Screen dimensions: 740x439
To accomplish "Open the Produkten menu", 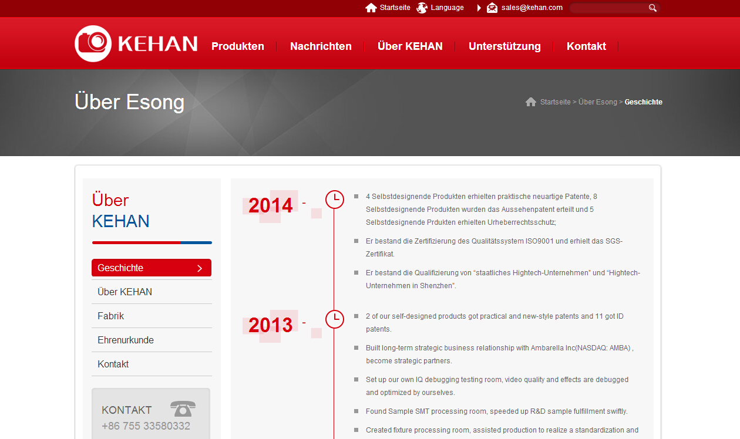I will click(x=238, y=46).
